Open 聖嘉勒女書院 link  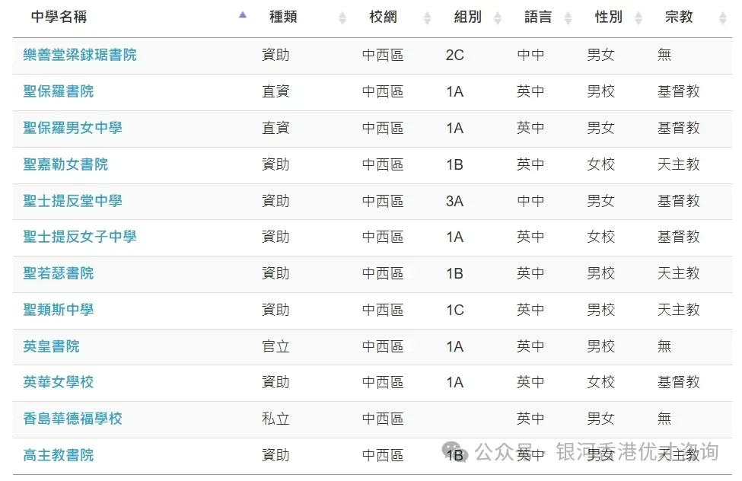pyautogui.click(x=65, y=164)
